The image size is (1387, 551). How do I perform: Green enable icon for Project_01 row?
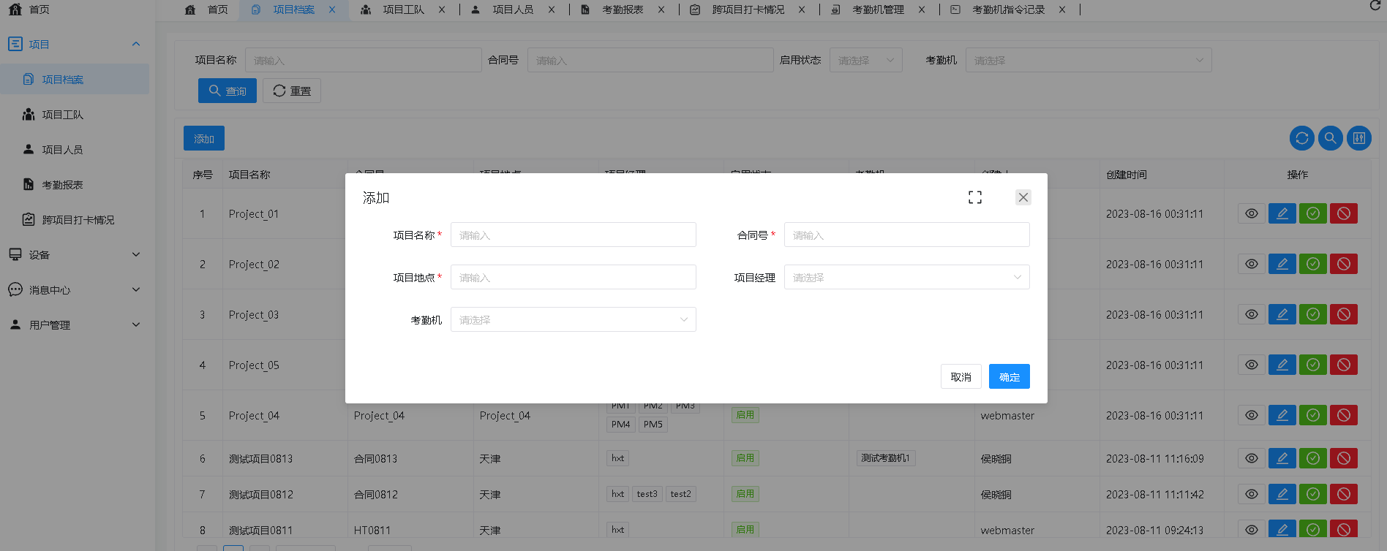point(1313,213)
